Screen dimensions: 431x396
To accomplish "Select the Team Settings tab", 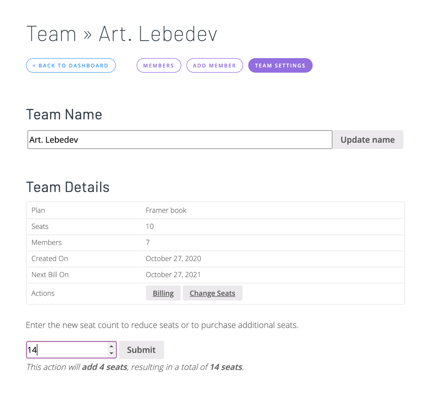I will point(280,65).
